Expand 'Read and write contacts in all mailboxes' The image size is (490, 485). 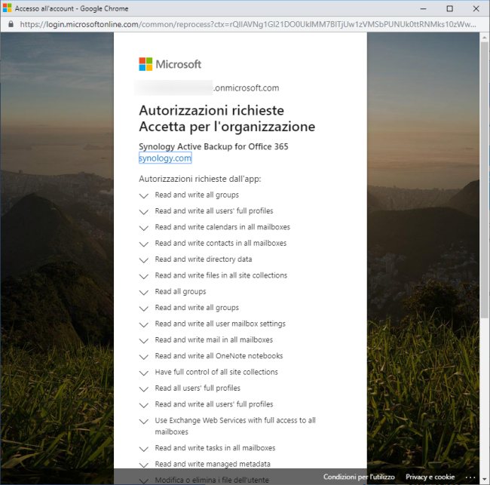(x=144, y=244)
